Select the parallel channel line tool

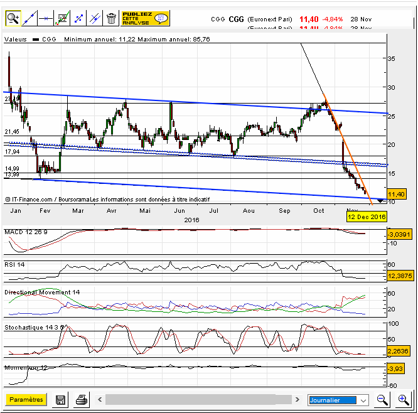coord(95,18)
